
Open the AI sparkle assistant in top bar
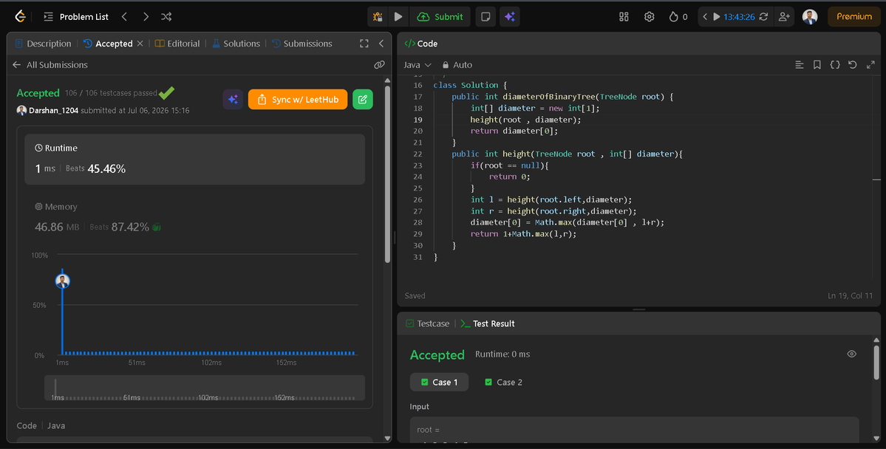coord(510,17)
